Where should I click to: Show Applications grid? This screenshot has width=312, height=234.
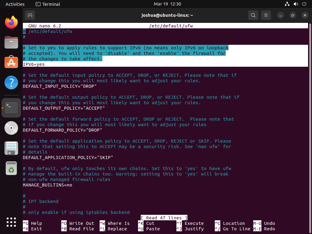pyautogui.click(x=11, y=222)
